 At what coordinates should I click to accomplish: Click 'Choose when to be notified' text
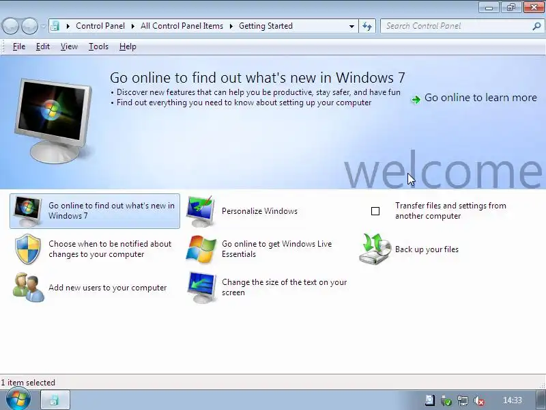(110, 249)
